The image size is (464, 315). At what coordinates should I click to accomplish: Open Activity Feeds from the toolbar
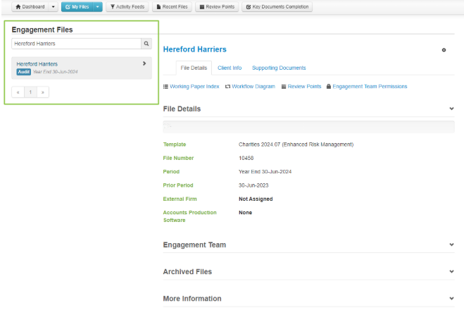tap(127, 7)
